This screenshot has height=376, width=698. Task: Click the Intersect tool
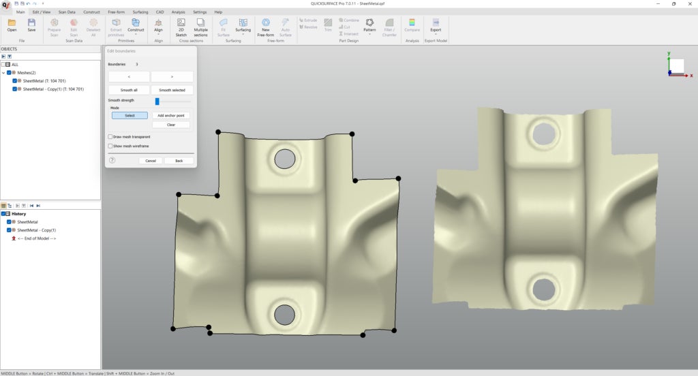coord(348,34)
